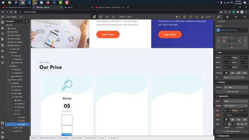Set overflow to Auto
The width and height of the screenshot is (249, 140).
(x=245, y=73)
